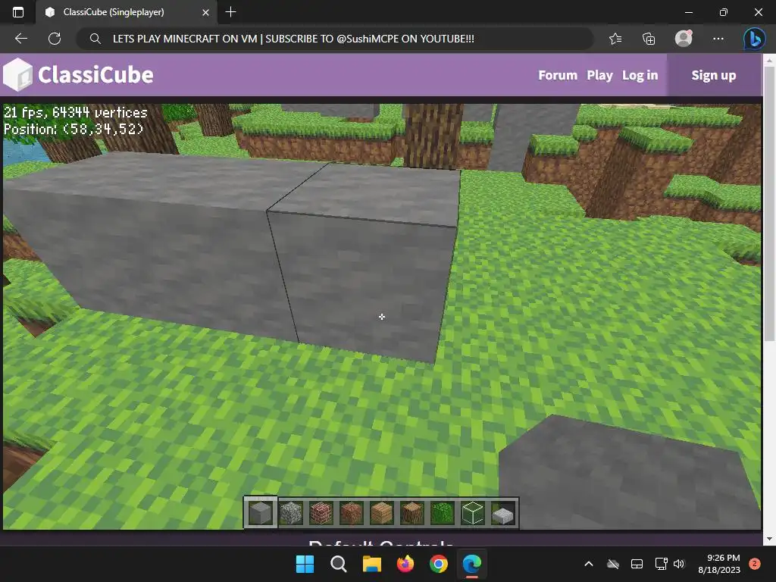This screenshot has width=776, height=582.
Task: Select the glass block hotbar slot
Action: (x=473, y=513)
